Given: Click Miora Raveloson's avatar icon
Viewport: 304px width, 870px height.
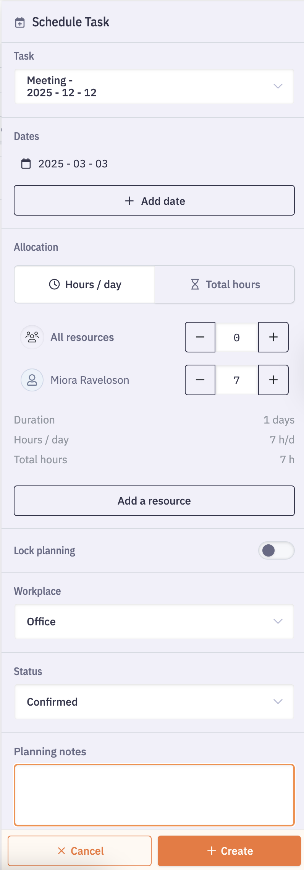Looking at the screenshot, I should click(32, 380).
